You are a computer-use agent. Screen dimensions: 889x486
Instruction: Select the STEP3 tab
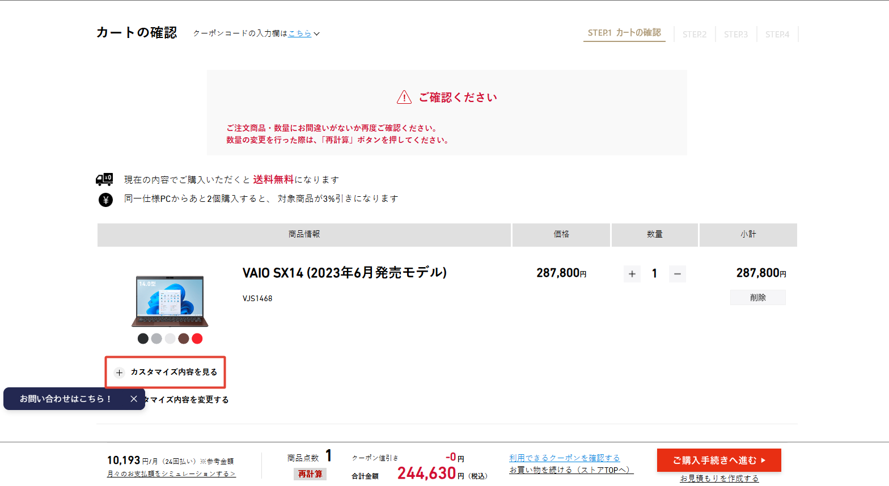click(736, 34)
